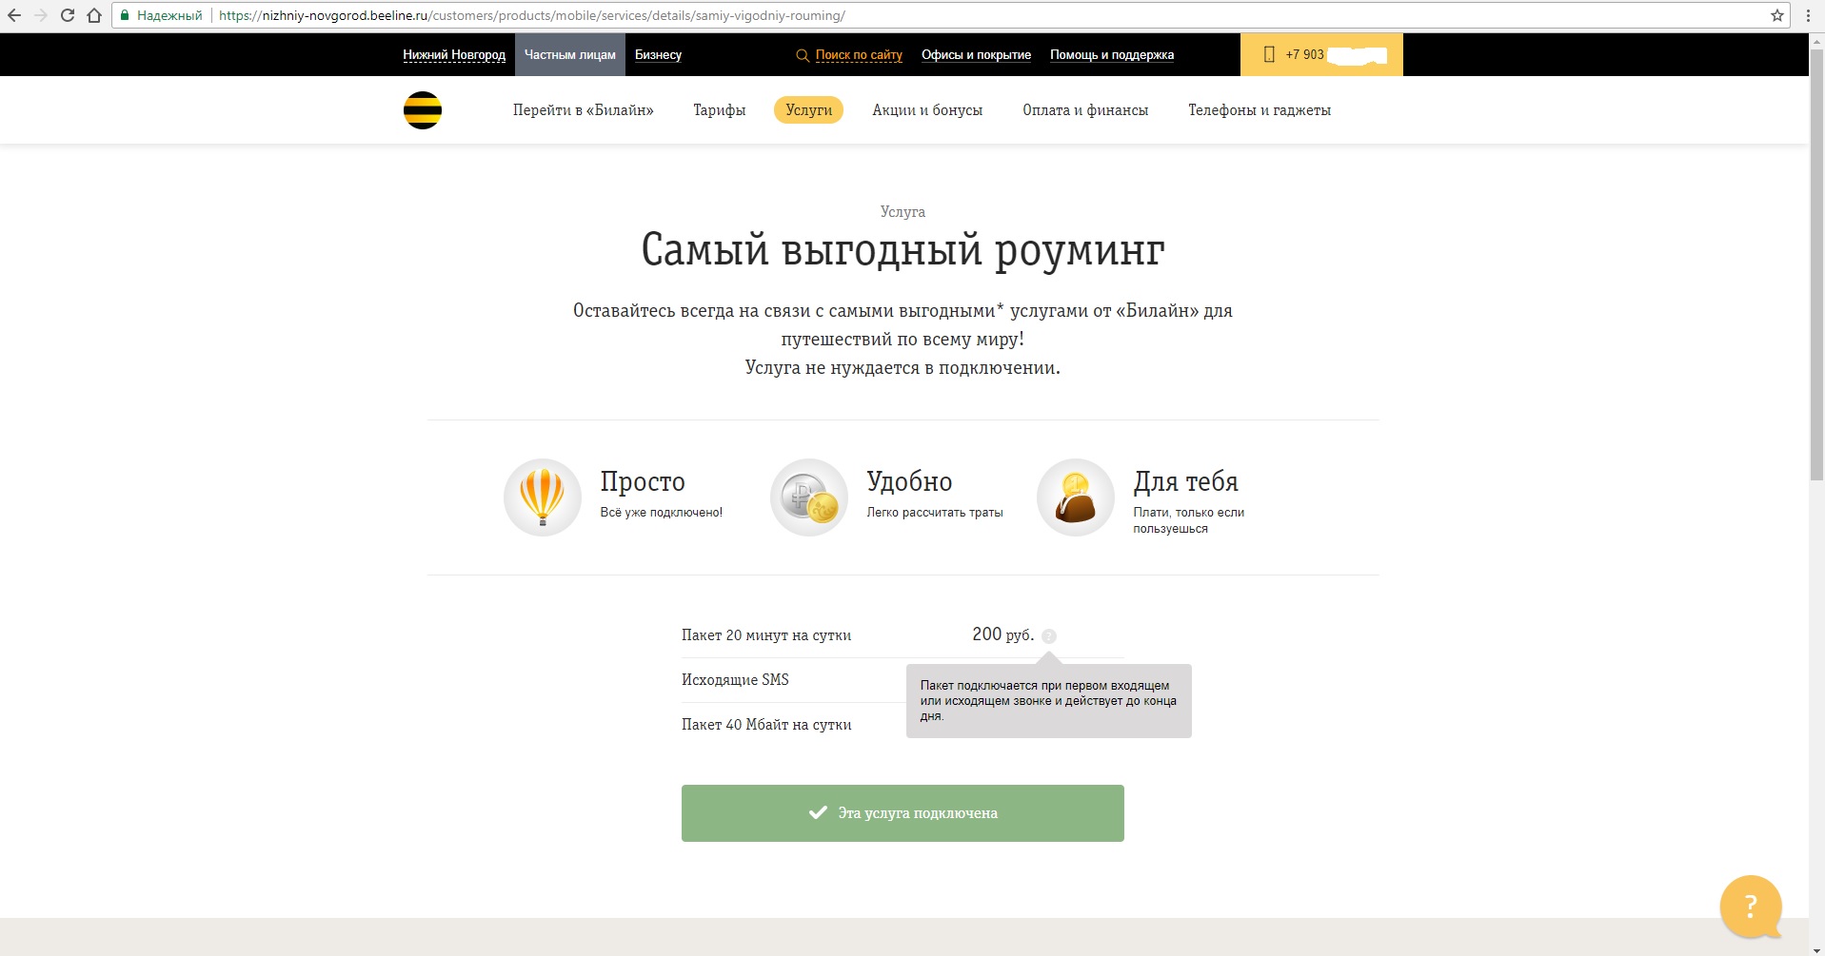Click the phone icon in account box
1825x956 pixels.
1269,54
